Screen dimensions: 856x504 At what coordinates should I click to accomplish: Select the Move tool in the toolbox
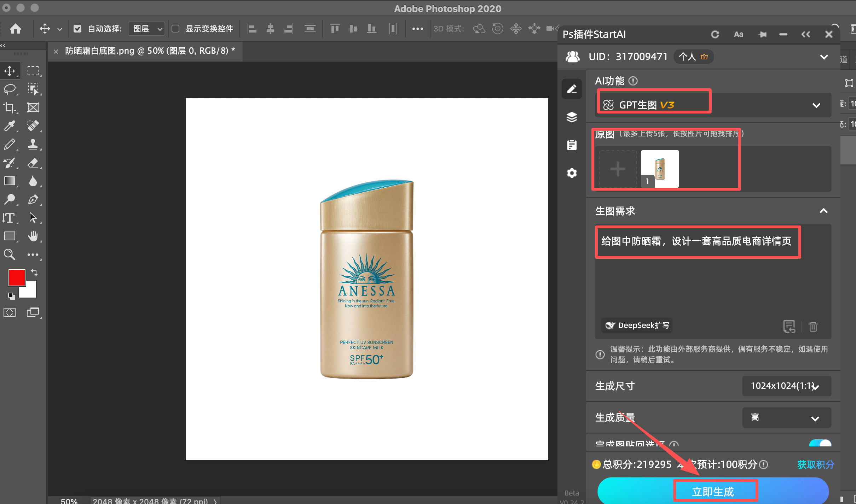pyautogui.click(x=10, y=71)
